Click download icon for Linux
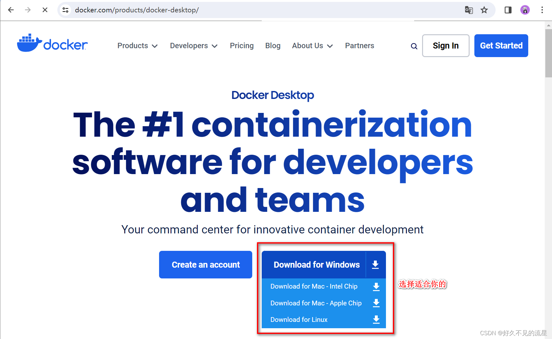 pyautogui.click(x=376, y=320)
